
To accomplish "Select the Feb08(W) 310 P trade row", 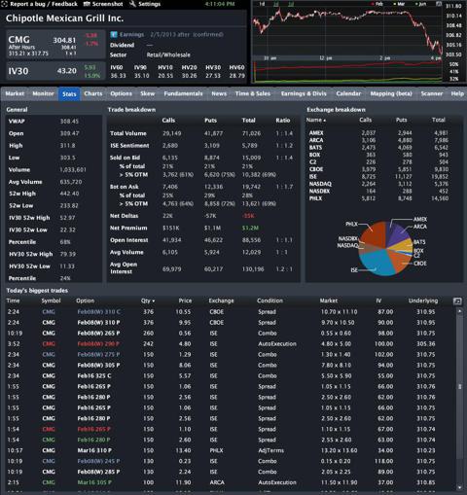I will [x=230, y=323].
